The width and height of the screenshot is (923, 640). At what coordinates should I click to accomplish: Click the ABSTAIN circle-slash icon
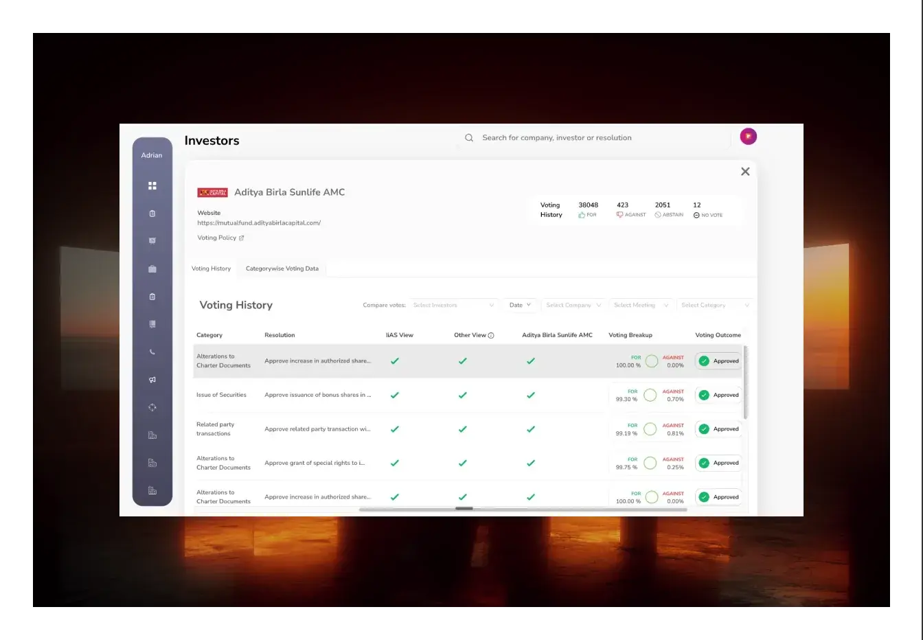click(658, 215)
